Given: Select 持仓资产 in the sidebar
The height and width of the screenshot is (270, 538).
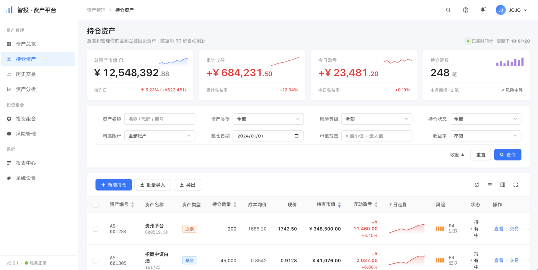Looking at the screenshot, I should (x=38, y=59).
